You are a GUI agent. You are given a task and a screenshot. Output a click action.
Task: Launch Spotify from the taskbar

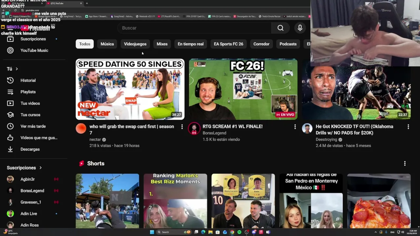point(239,232)
